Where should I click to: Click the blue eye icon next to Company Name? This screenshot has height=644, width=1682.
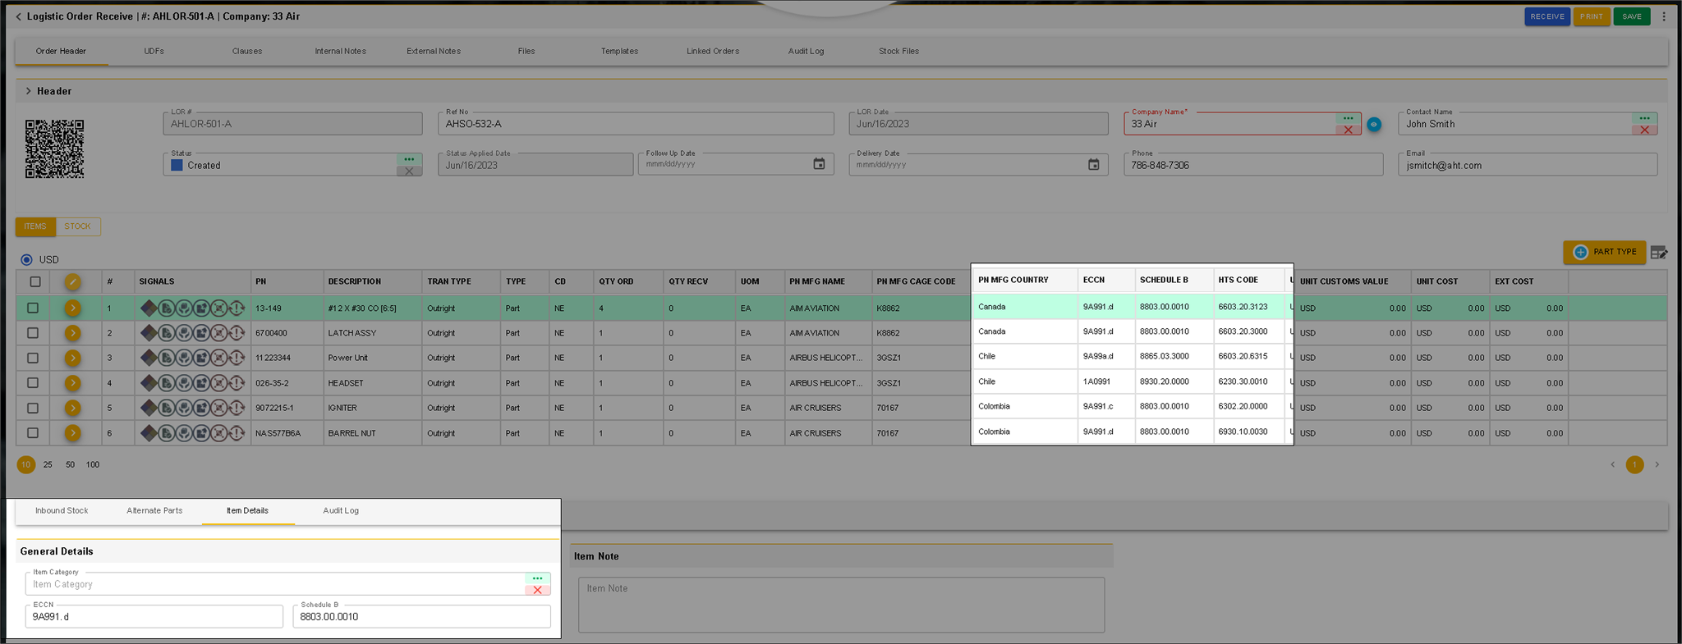1374,125
